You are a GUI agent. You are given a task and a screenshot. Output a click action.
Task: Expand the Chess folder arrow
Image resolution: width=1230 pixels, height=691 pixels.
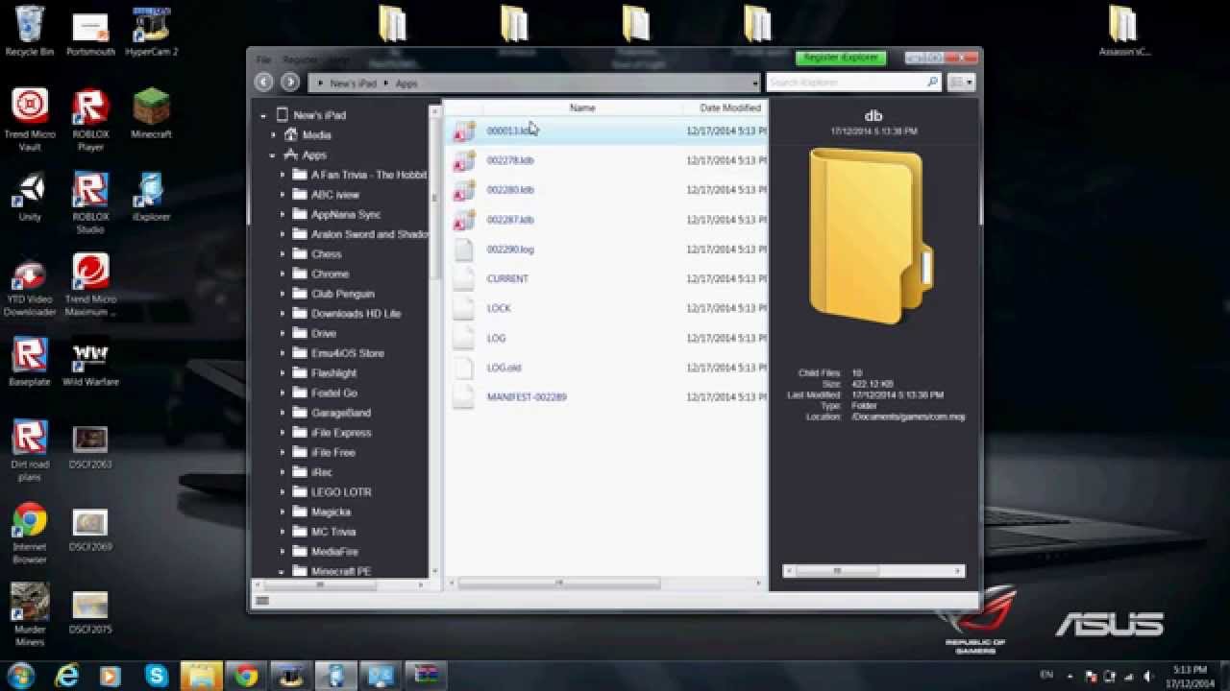[x=283, y=254]
